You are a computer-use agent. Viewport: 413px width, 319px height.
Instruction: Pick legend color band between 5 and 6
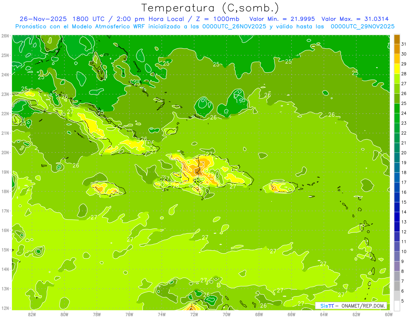397,296
